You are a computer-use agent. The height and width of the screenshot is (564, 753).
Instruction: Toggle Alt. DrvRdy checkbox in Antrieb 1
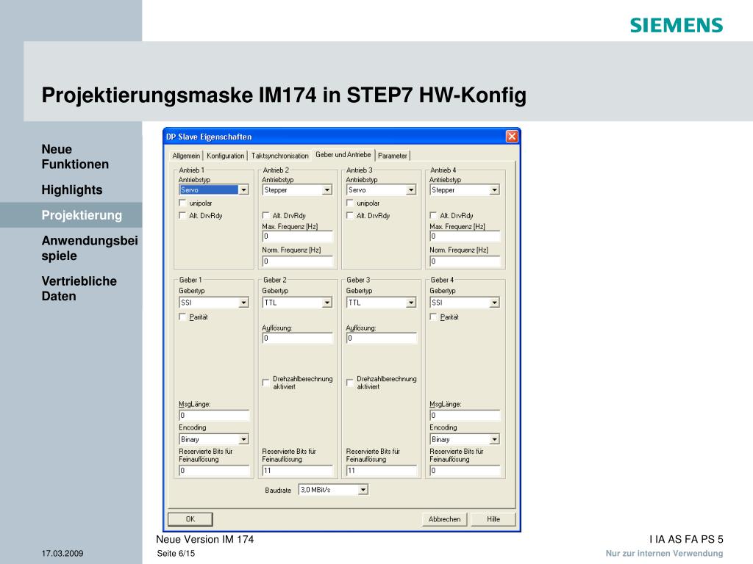click(x=182, y=216)
